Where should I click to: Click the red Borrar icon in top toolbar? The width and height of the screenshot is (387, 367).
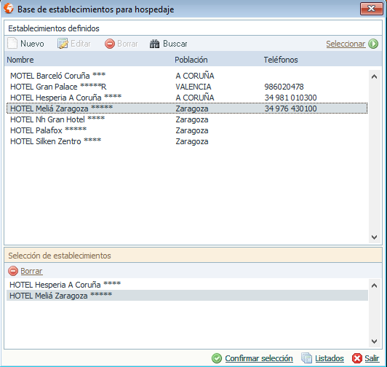[110, 44]
